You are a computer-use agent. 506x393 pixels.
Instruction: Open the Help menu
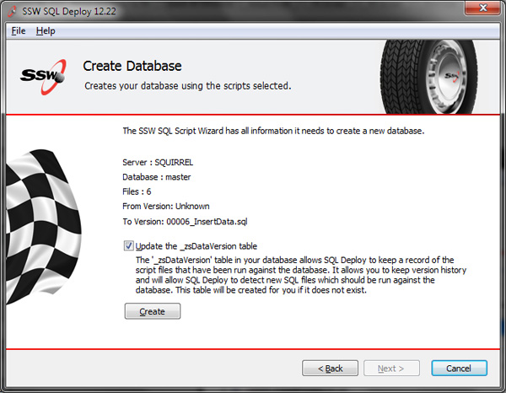[x=46, y=31]
